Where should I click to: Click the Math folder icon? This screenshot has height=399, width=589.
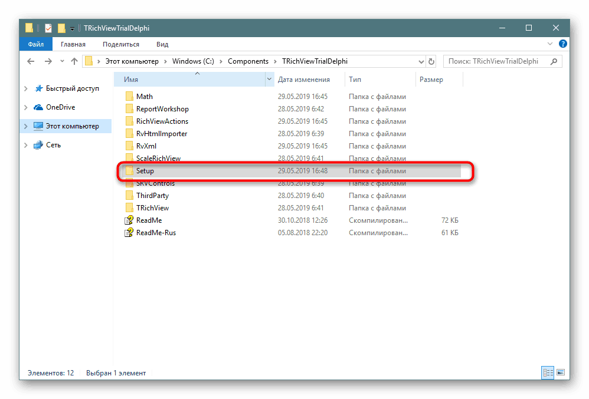point(129,97)
